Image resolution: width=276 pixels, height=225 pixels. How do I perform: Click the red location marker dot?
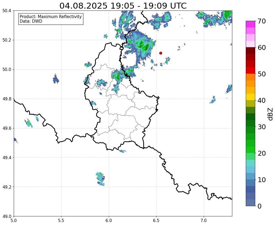(x=161, y=53)
